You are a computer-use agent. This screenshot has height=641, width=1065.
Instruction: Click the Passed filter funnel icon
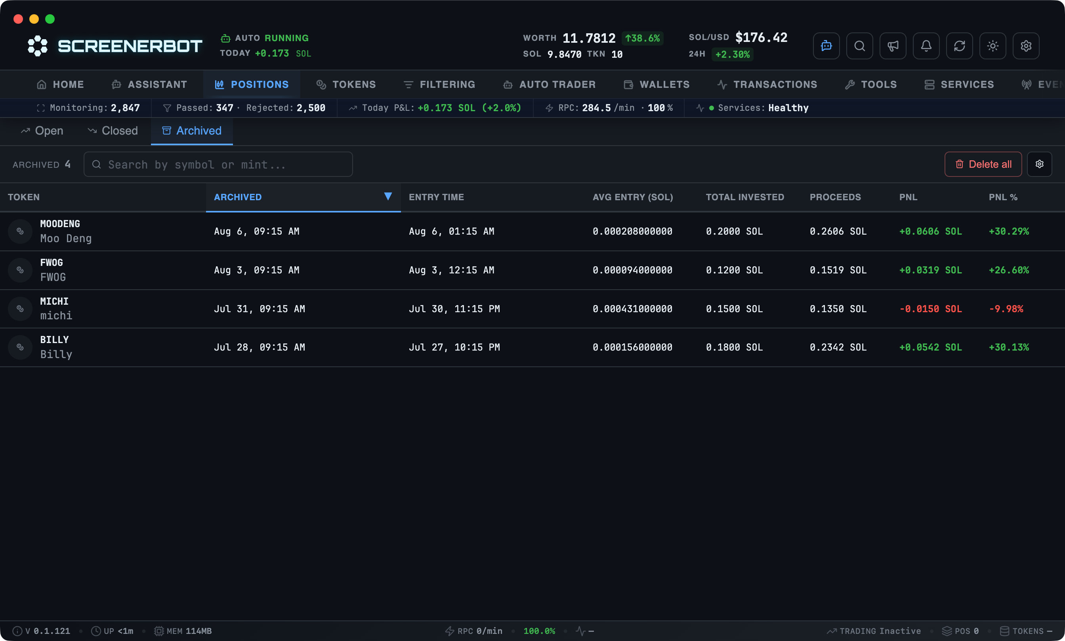[167, 108]
